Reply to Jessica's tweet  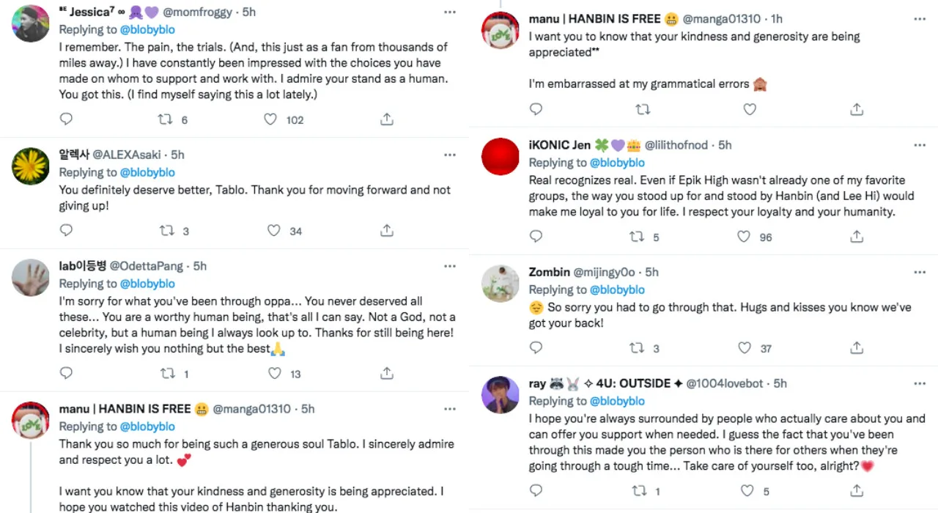point(66,119)
